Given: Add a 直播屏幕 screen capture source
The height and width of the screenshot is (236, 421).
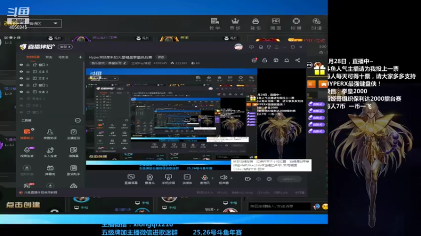Looking at the screenshot, I should coord(131,179).
